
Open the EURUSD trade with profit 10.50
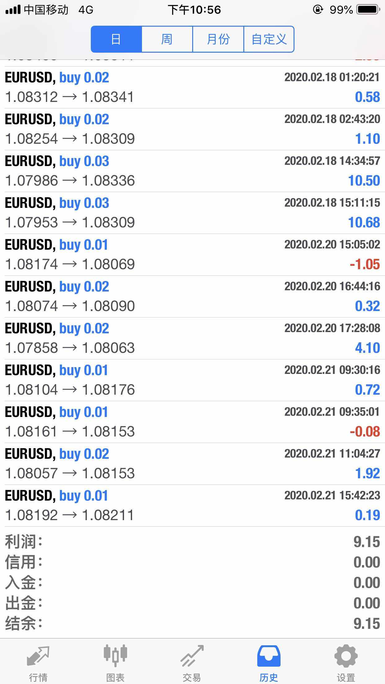[x=192, y=171]
